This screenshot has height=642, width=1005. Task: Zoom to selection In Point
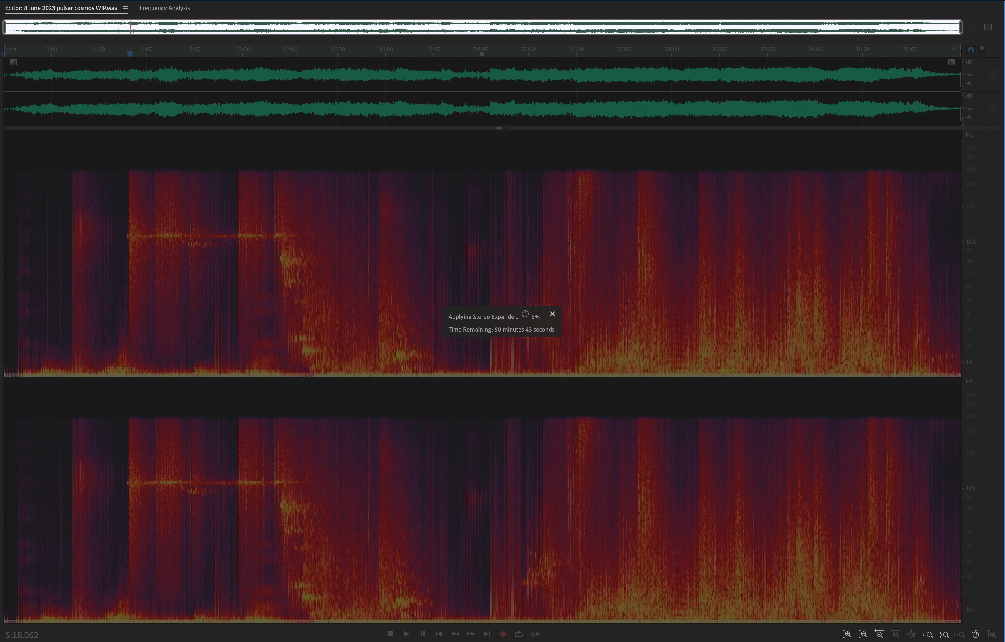pos(928,635)
